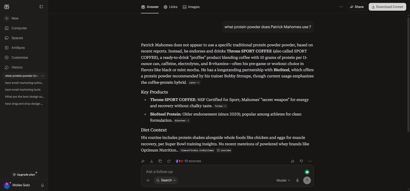Screen dimensions: 410x191
Task: Switch to the Images tab
Action: pyautogui.click(x=191, y=7)
